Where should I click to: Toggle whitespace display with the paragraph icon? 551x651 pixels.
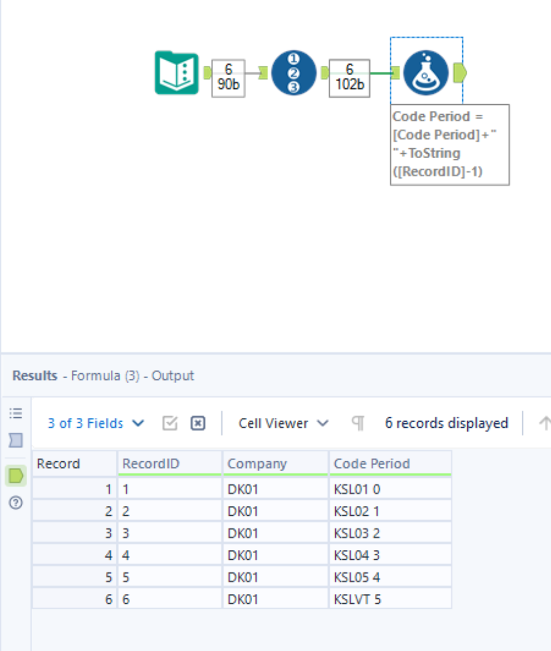tap(357, 423)
